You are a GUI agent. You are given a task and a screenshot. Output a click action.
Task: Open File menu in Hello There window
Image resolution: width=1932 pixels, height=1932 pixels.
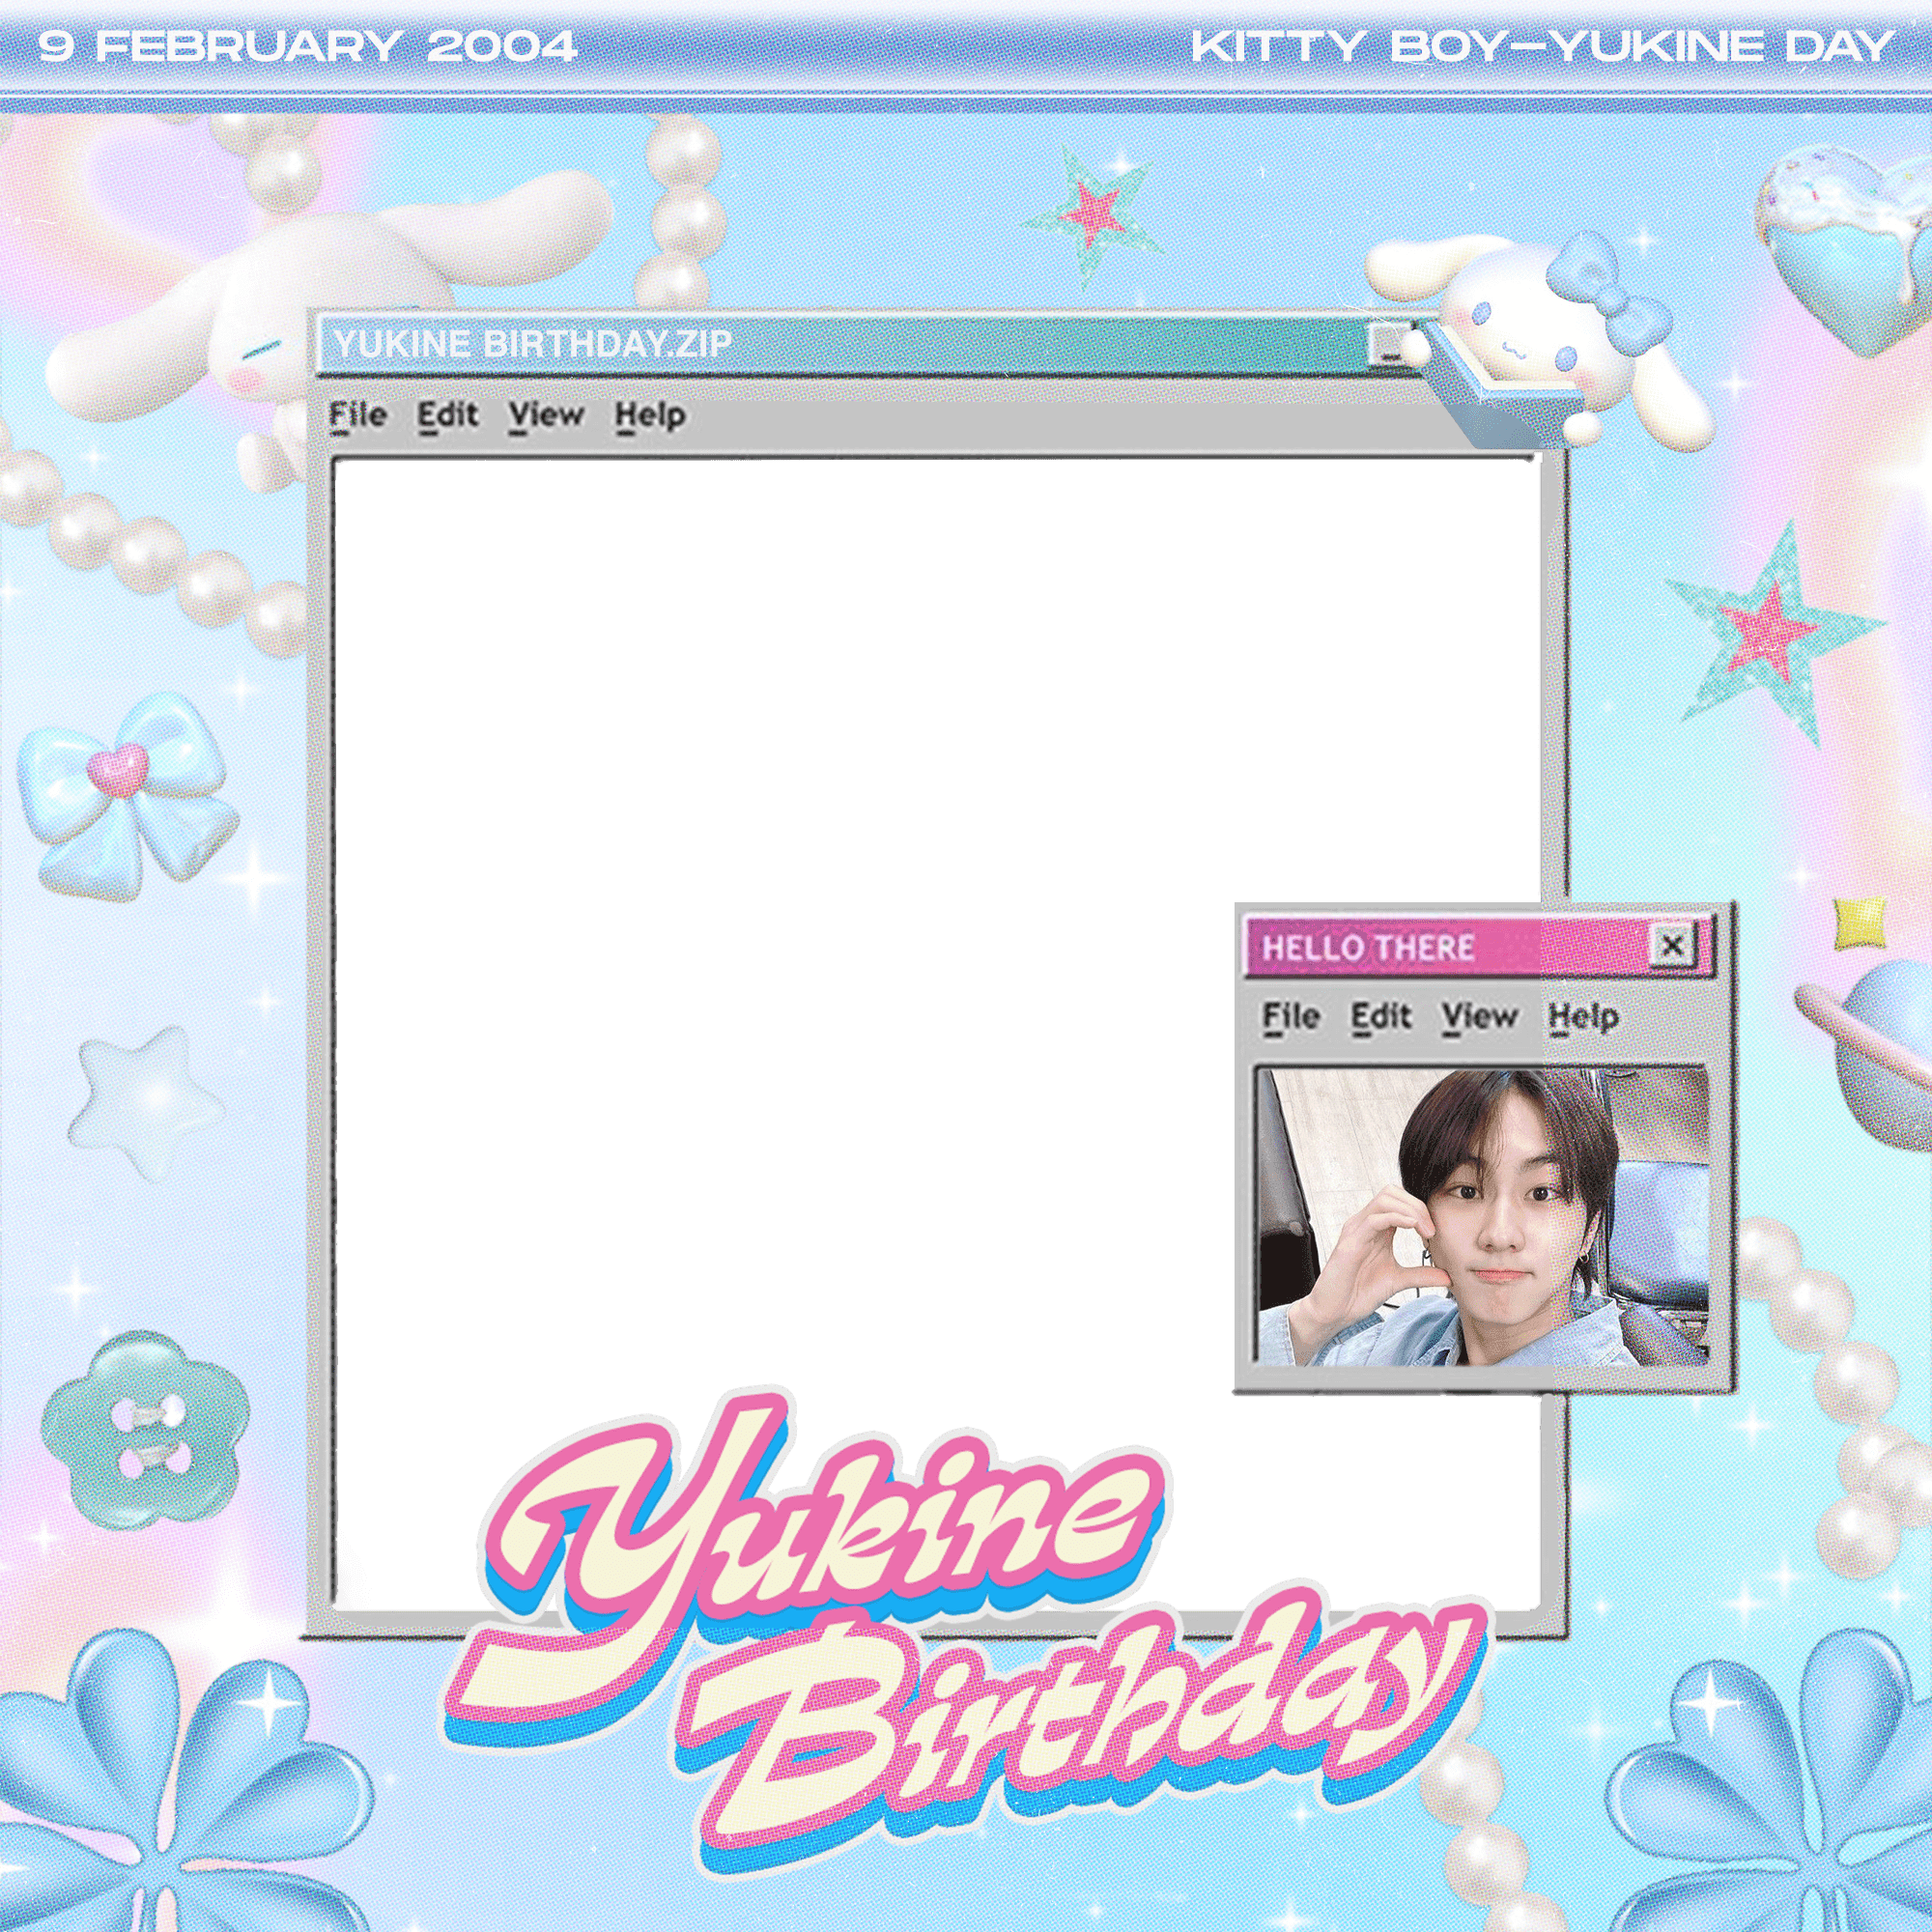click(x=1291, y=1017)
